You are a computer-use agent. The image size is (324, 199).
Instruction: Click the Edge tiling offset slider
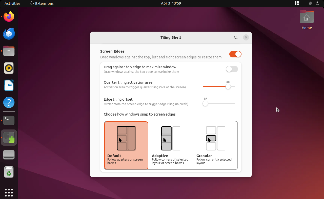[219, 103]
